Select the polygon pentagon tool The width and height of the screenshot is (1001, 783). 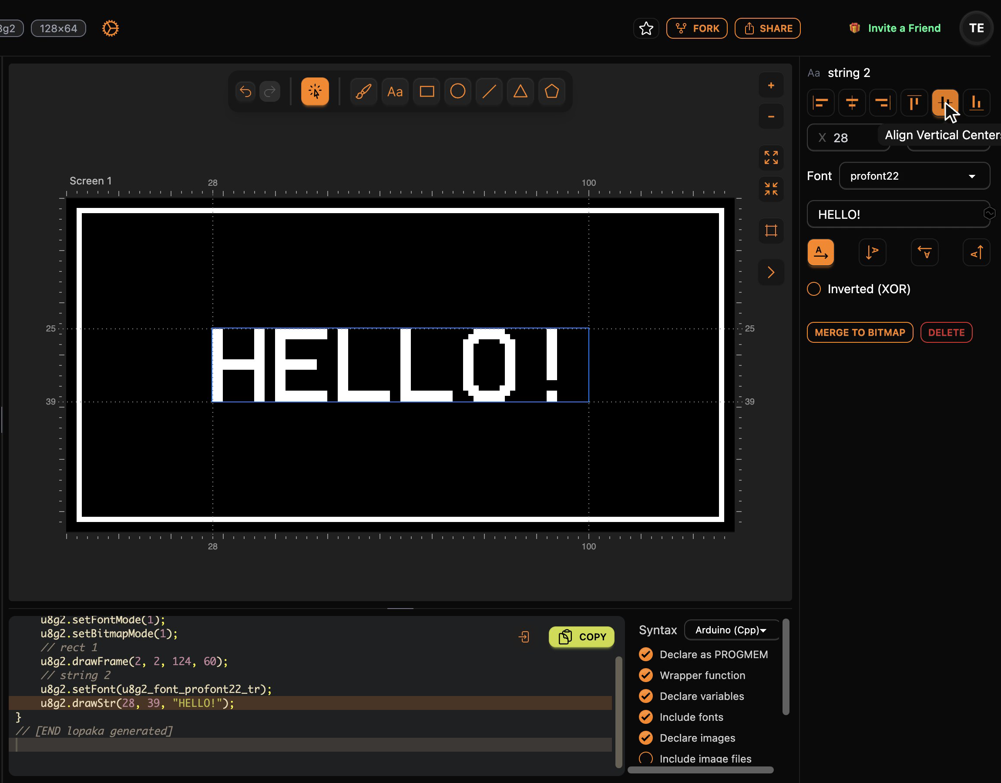coord(551,92)
